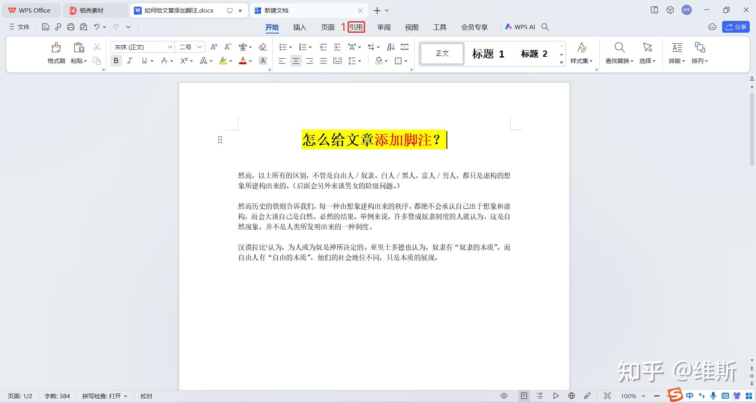756x403 pixels.
Task: Switch to the 页面 ribbon tab
Action: coord(328,27)
